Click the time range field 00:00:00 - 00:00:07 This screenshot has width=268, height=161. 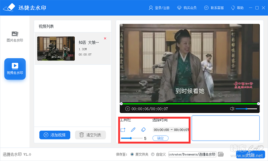pyautogui.click(x=171, y=130)
